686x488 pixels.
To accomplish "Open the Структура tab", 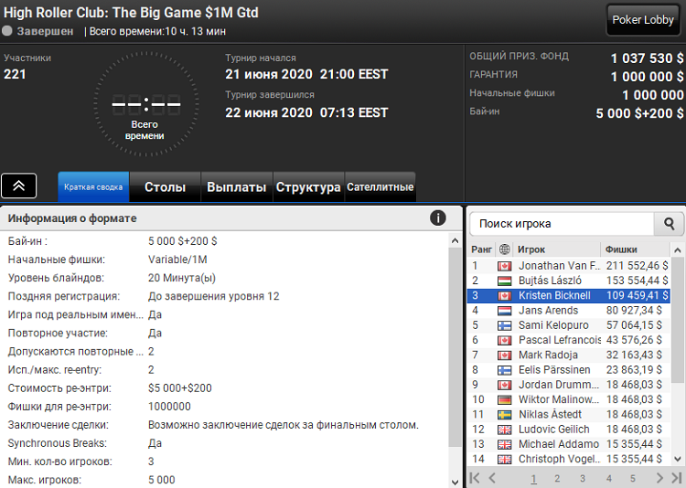I will [x=308, y=186].
